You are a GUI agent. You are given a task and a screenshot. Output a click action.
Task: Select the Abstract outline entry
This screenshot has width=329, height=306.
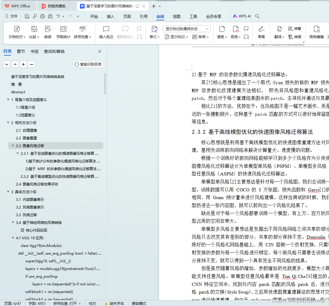pyautogui.click(x=18, y=92)
